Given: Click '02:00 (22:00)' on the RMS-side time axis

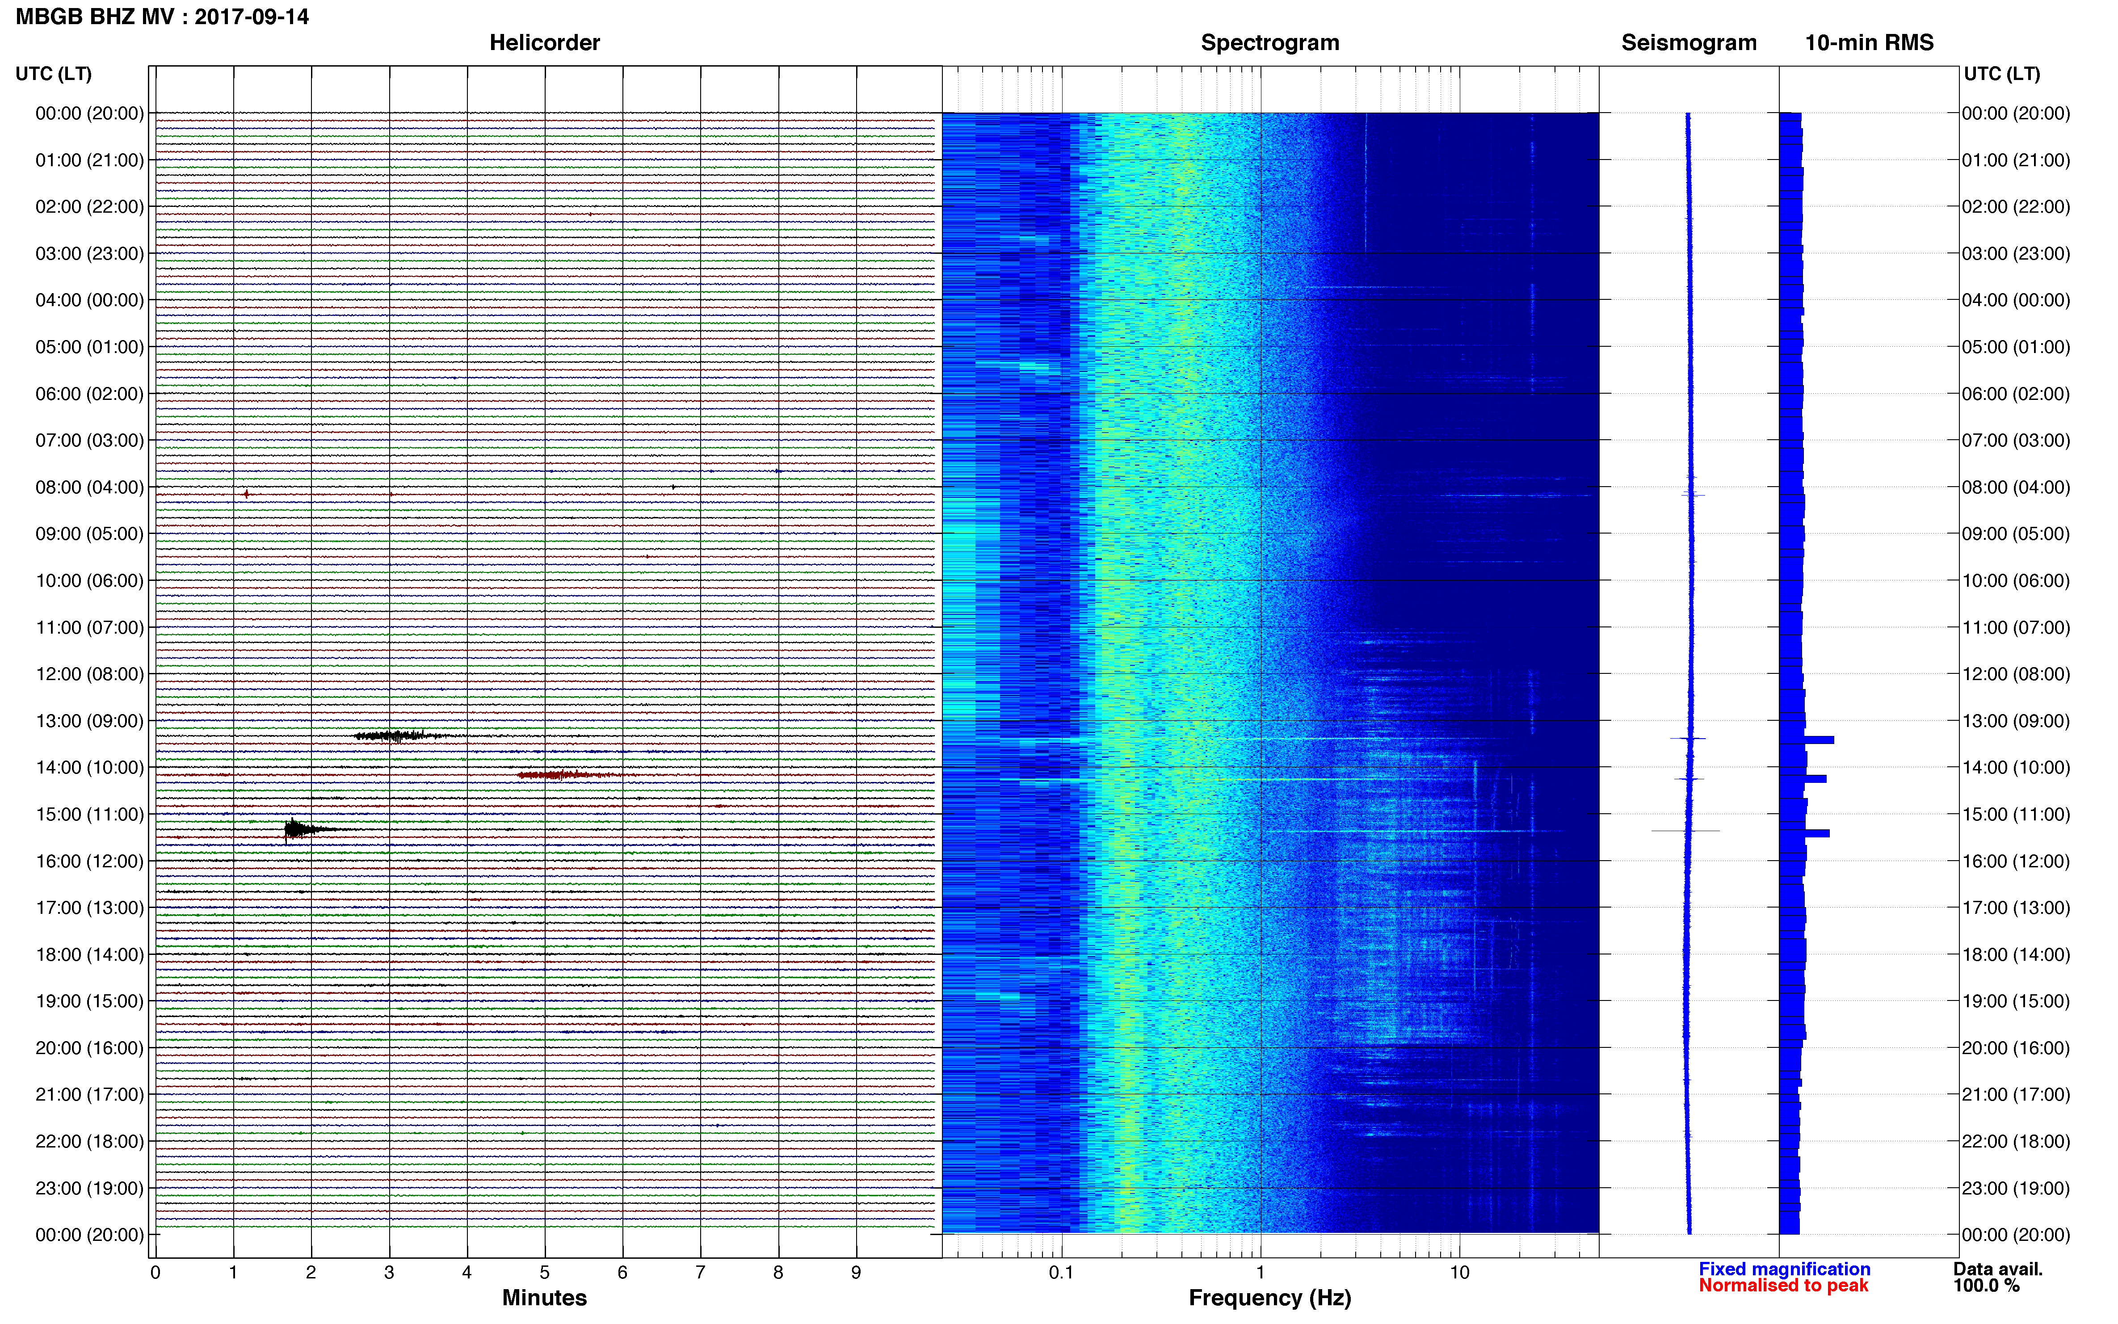Looking at the screenshot, I should 2017,206.
